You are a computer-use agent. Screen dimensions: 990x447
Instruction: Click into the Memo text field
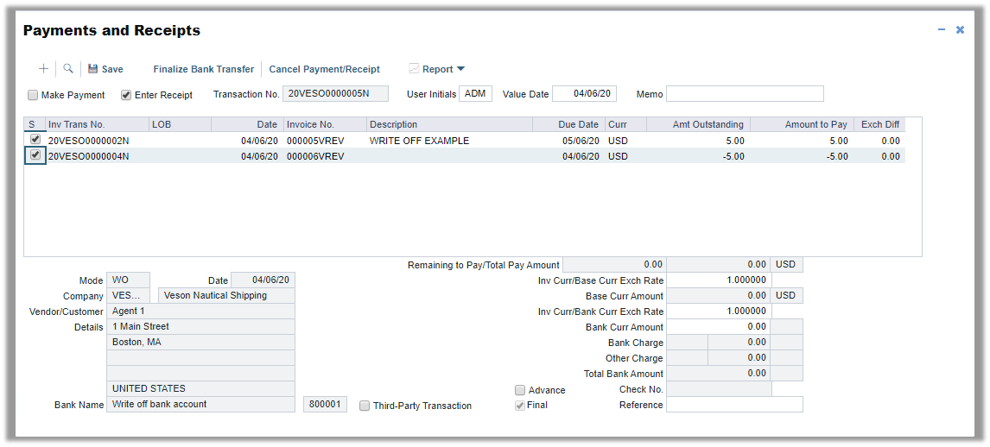point(745,94)
